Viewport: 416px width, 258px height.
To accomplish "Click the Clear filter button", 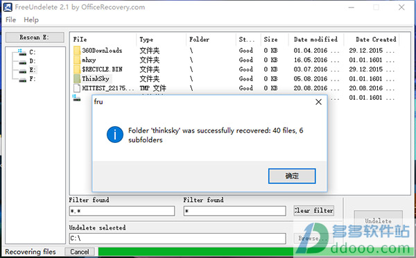I will [313, 210].
